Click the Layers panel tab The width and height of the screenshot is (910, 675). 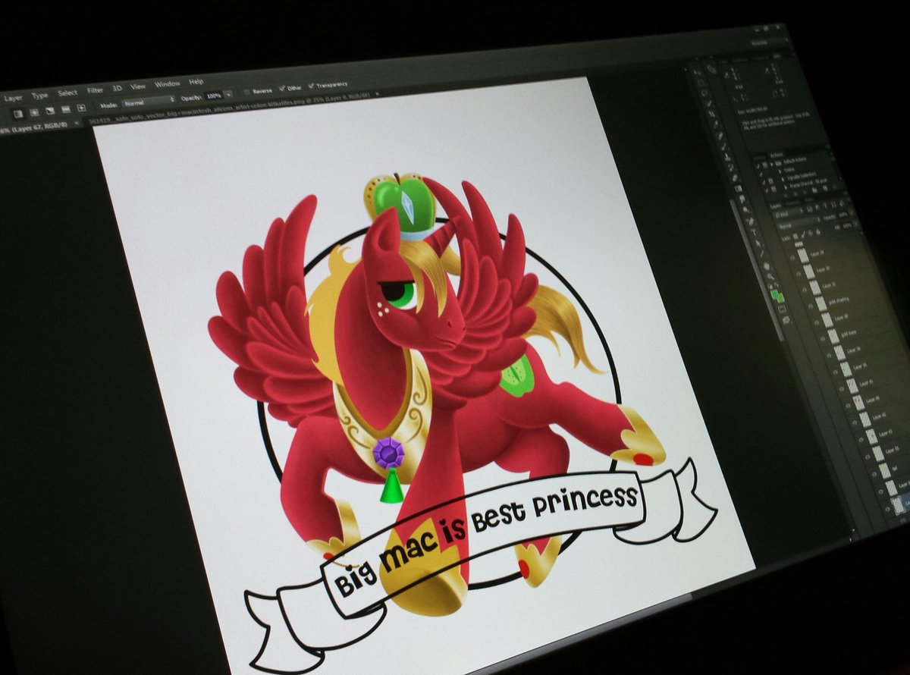776,206
